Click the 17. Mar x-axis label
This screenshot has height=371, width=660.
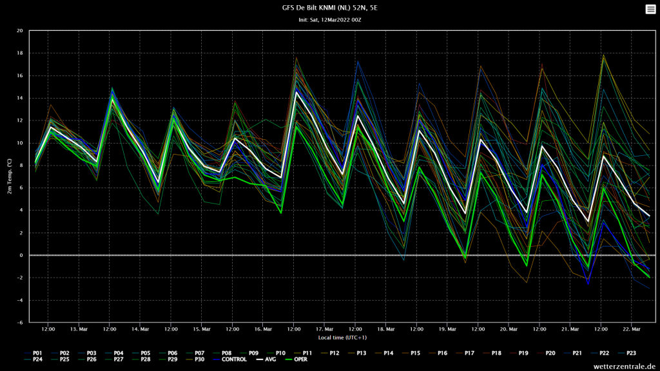pos(325,329)
